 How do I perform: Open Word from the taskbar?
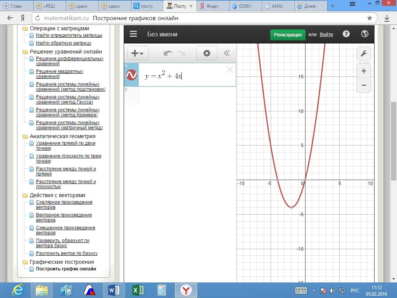pos(114,290)
